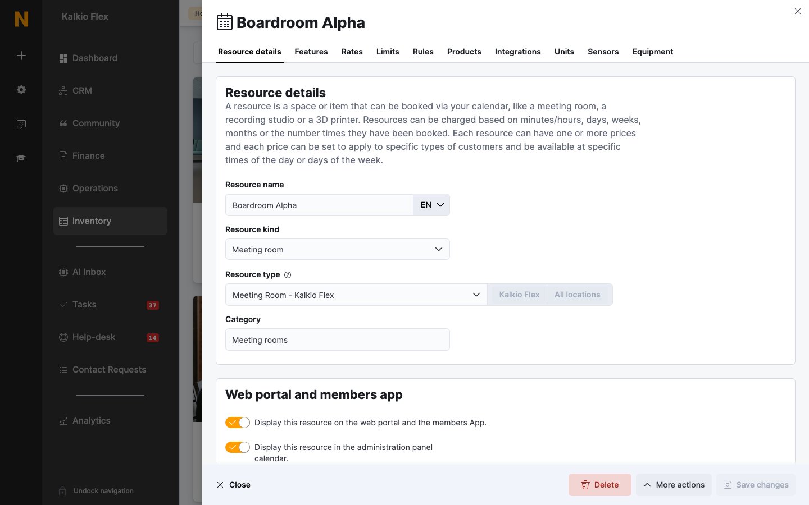
Task: Open Finance in the sidebar
Action: click(x=110, y=156)
